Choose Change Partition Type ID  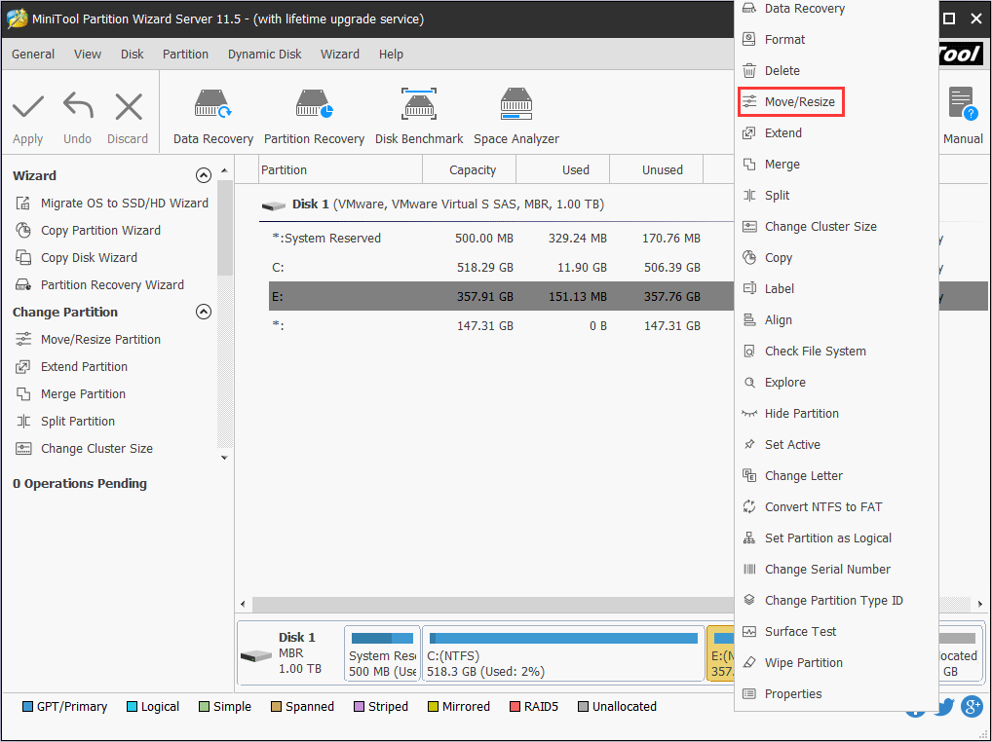point(836,601)
